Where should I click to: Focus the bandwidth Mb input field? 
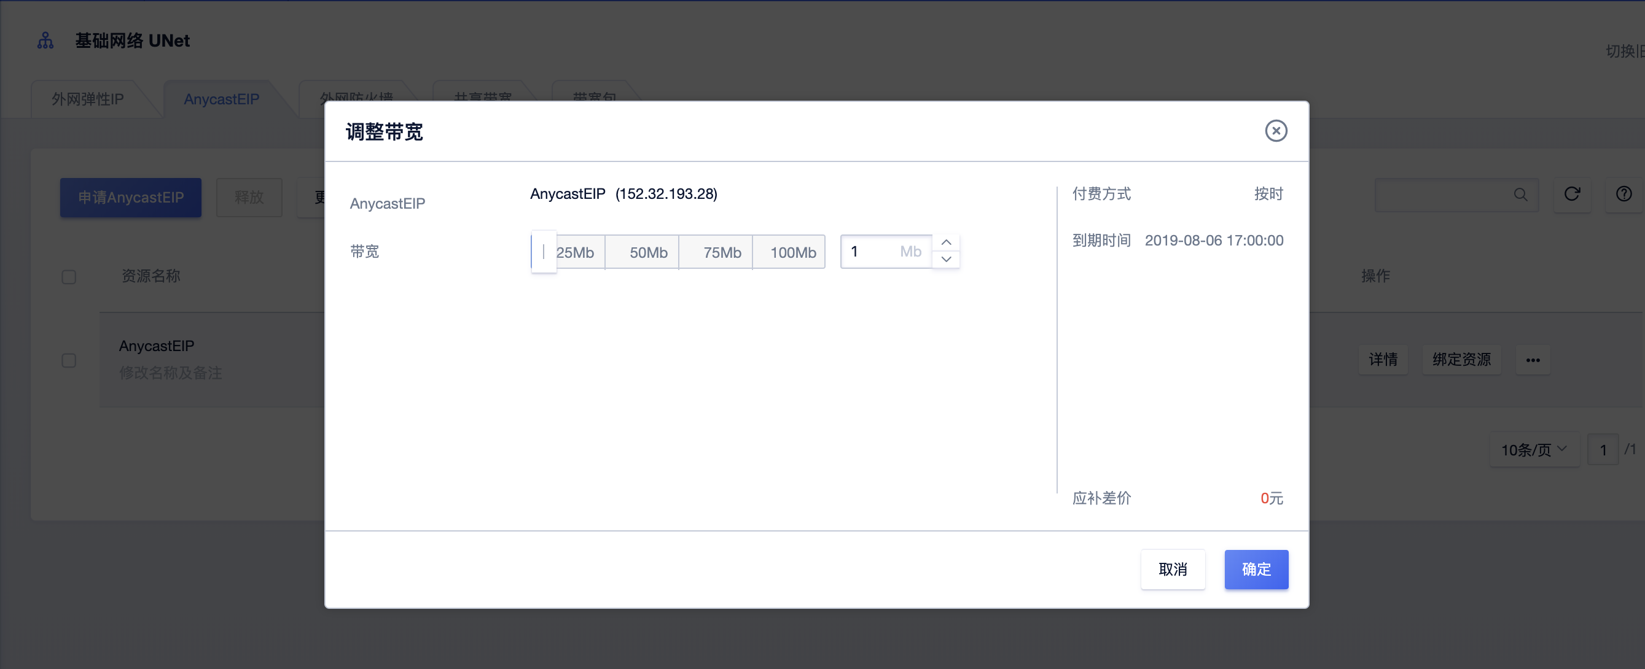point(886,252)
